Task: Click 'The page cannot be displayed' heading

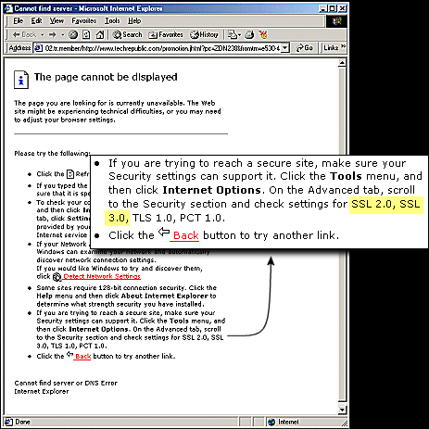Action: point(106,77)
